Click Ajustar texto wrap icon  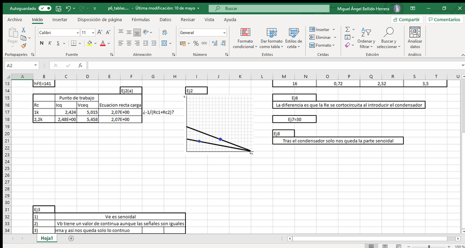(163, 32)
